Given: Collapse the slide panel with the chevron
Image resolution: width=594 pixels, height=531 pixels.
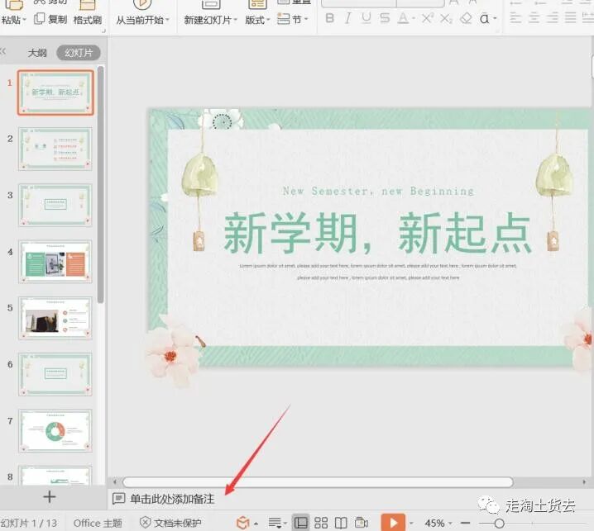Looking at the screenshot, I should [3, 51].
